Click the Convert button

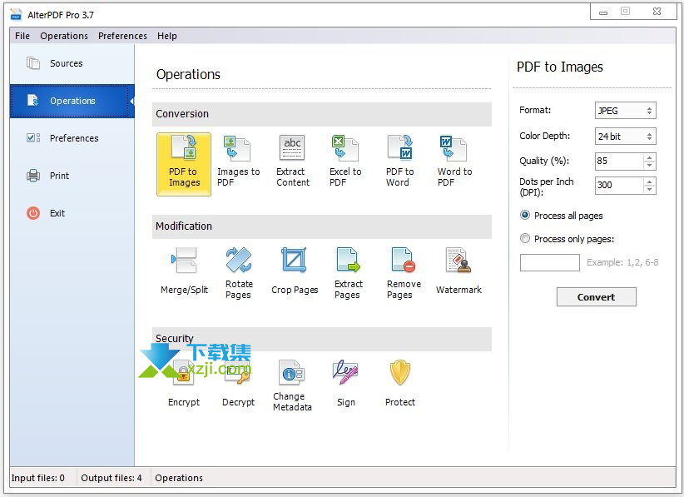(x=596, y=296)
